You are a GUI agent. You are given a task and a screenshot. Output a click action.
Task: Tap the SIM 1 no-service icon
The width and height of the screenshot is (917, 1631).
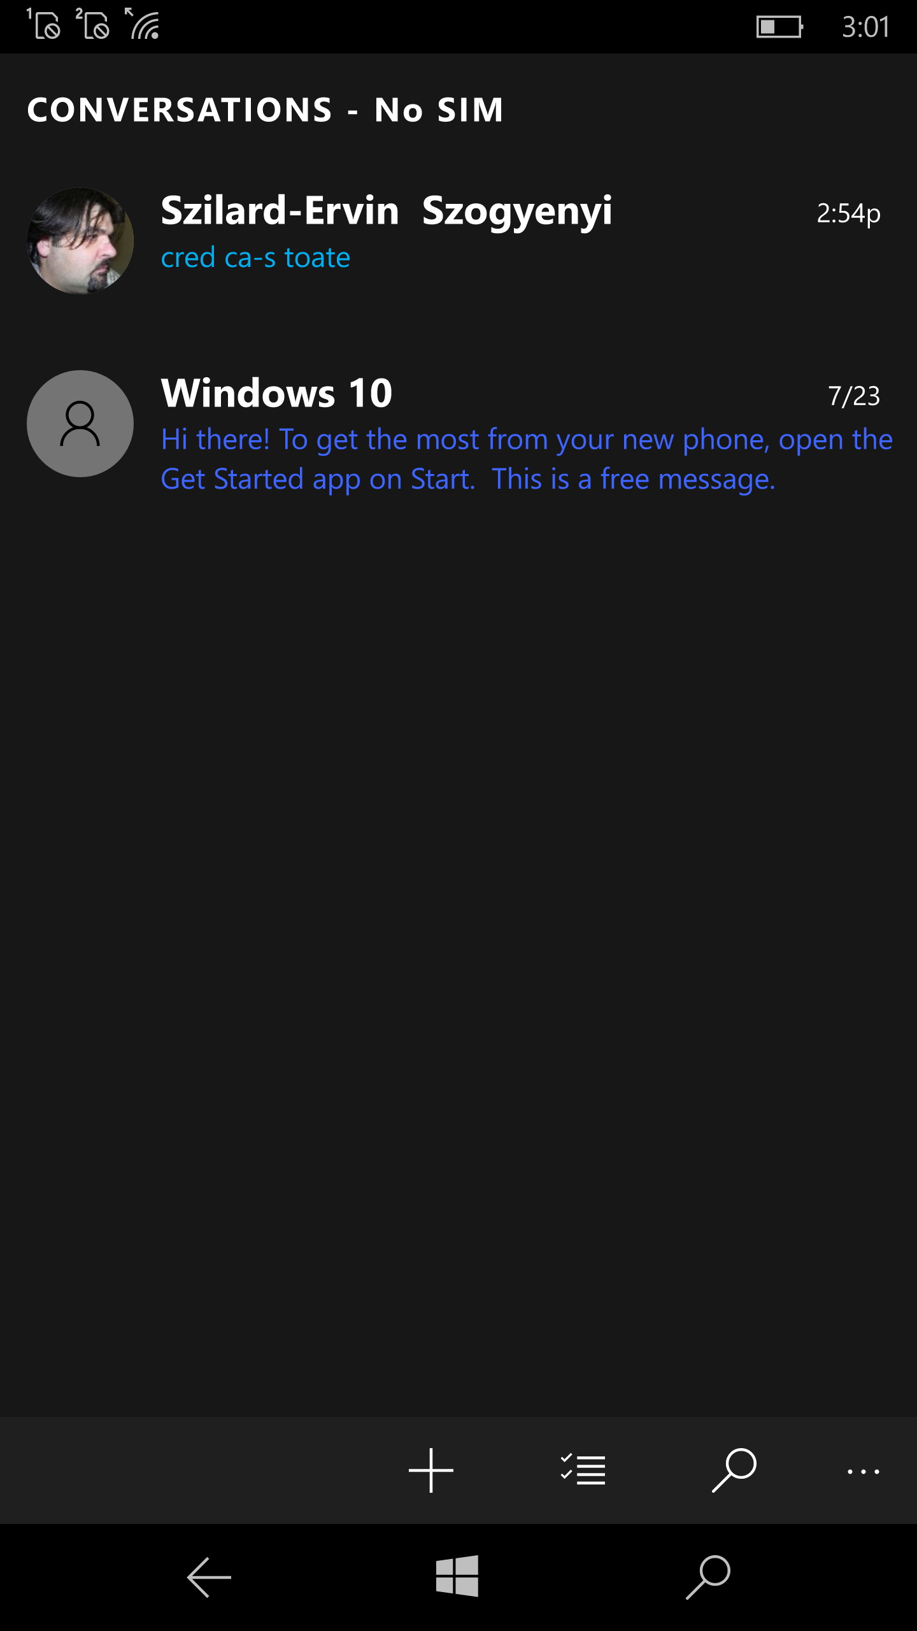click(x=45, y=25)
